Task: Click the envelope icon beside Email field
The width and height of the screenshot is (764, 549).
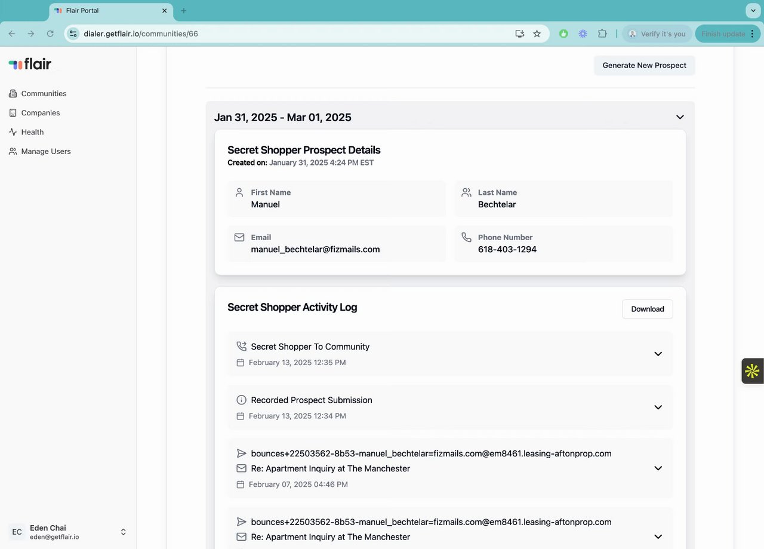Action: 239,237
